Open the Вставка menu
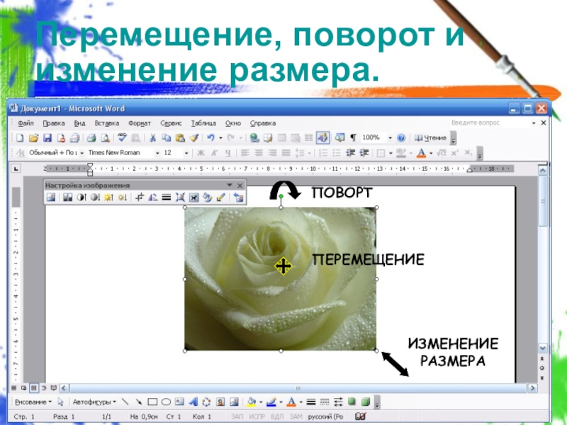 (x=107, y=123)
